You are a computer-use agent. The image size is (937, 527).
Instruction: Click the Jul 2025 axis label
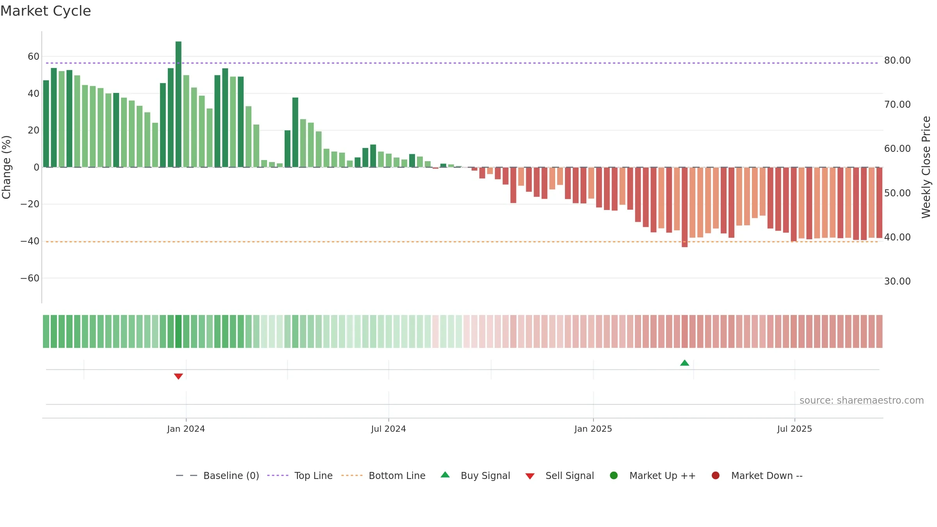point(794,429)
